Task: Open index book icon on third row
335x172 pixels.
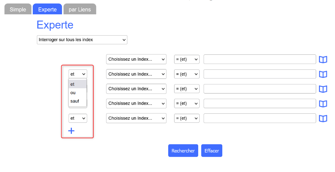Action: [x=323, y=89]
